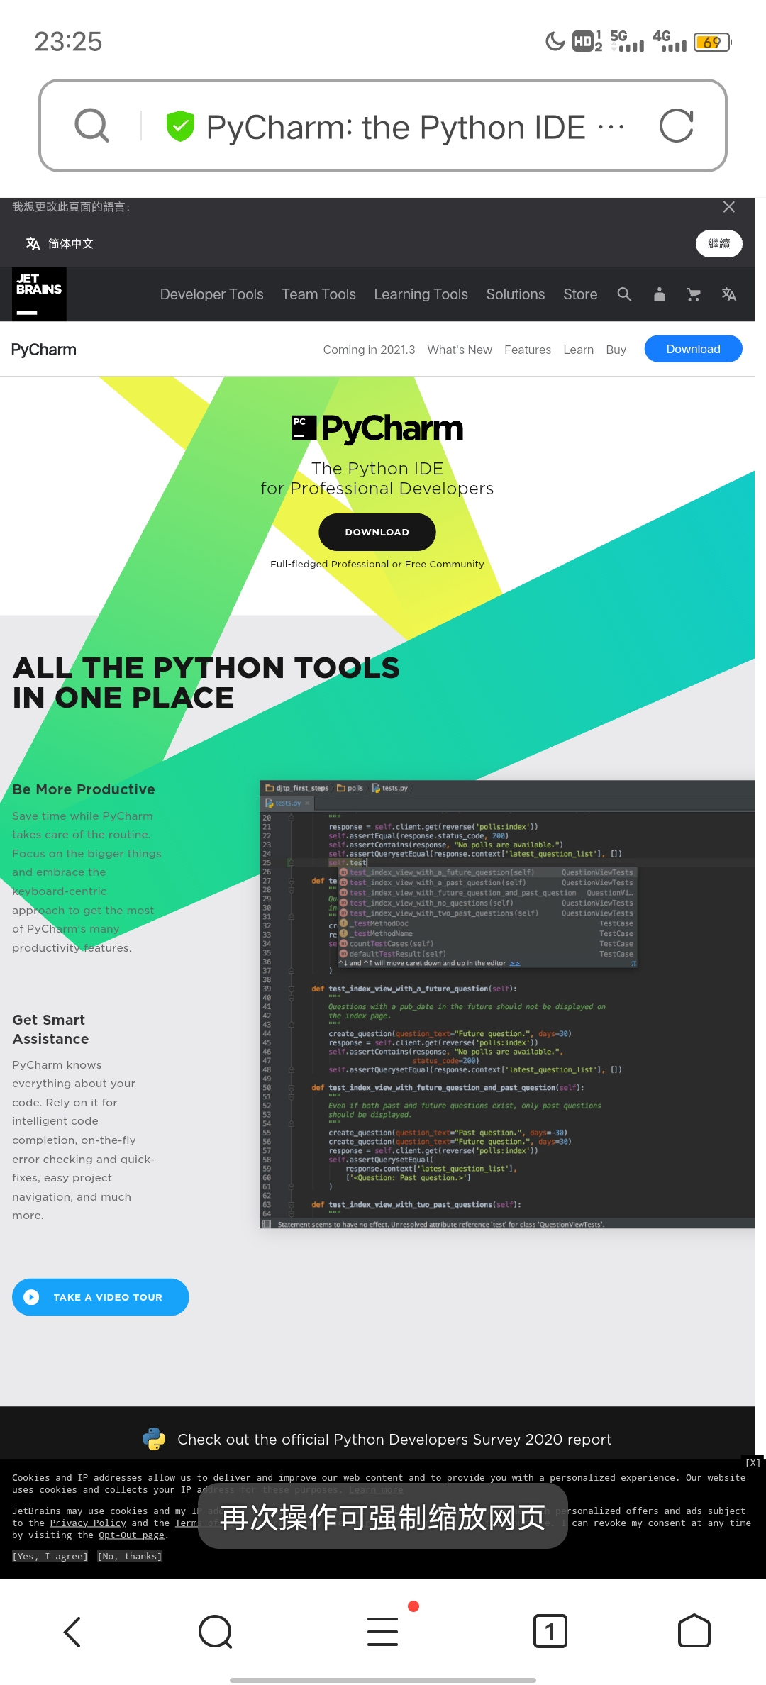Viewport: 766px width, 1685px height.
Task: Open the Team Tools menu
Action: coord(318,294)
